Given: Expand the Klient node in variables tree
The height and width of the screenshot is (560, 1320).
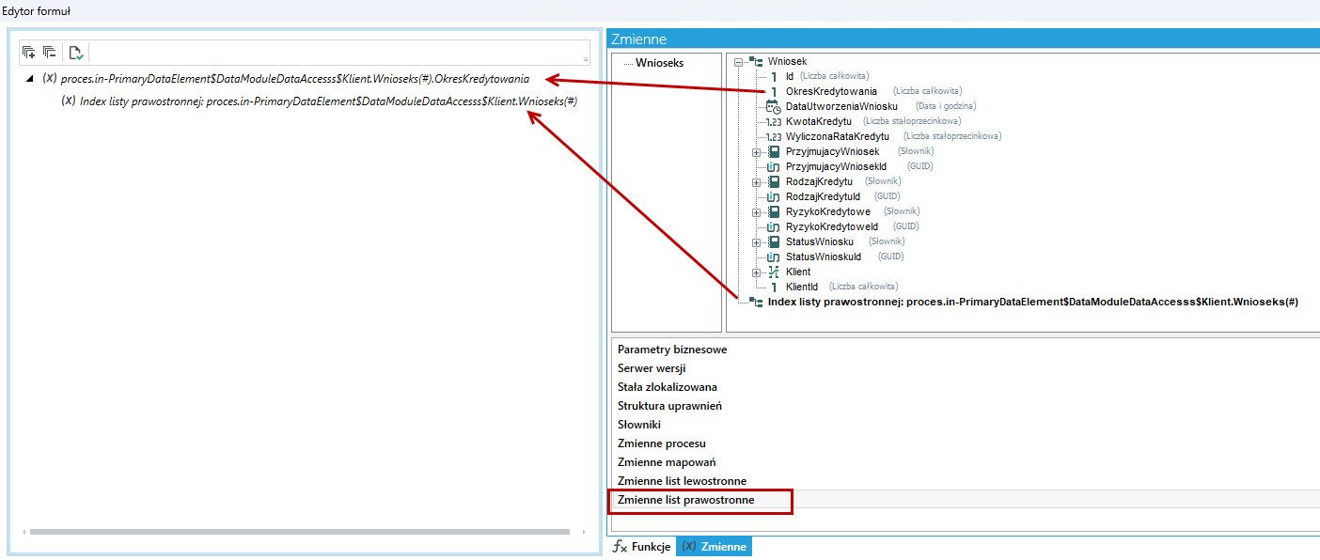Looking at the screenshot, I should point(756,272).
